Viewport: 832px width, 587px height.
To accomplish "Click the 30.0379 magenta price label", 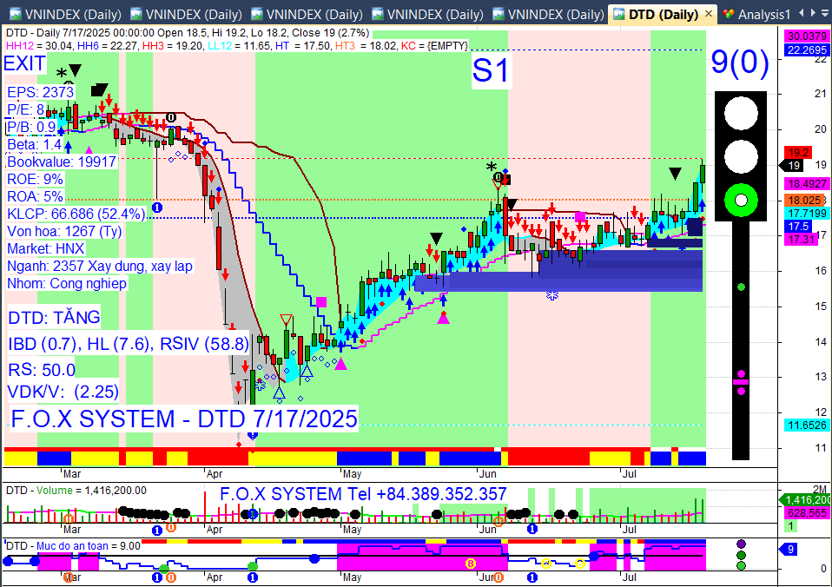I will coord(807,36).
